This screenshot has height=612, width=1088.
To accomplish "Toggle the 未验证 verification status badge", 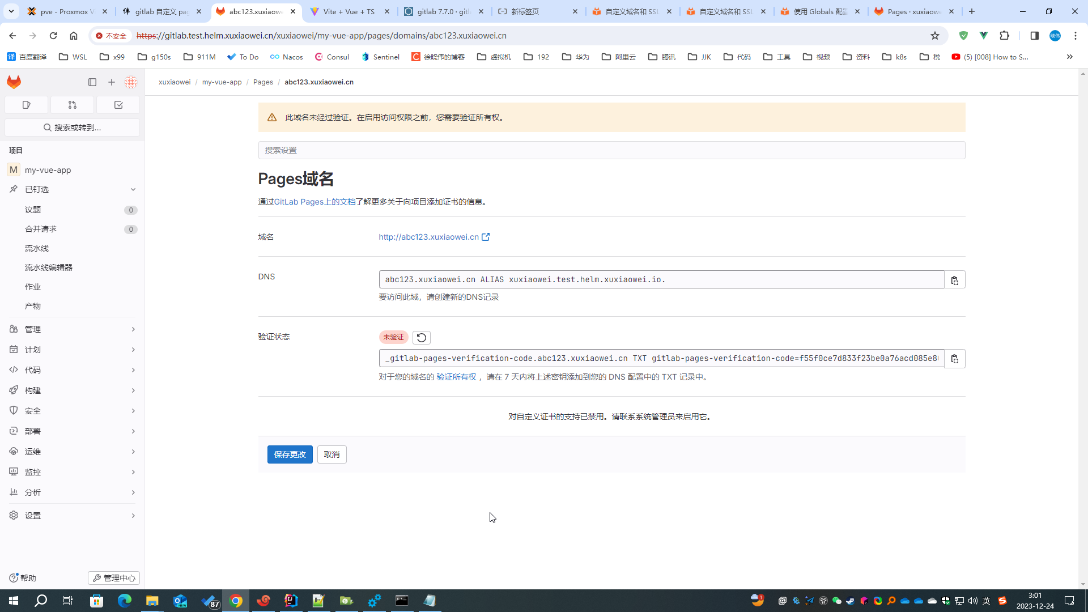I will click(x=393, y=337).
